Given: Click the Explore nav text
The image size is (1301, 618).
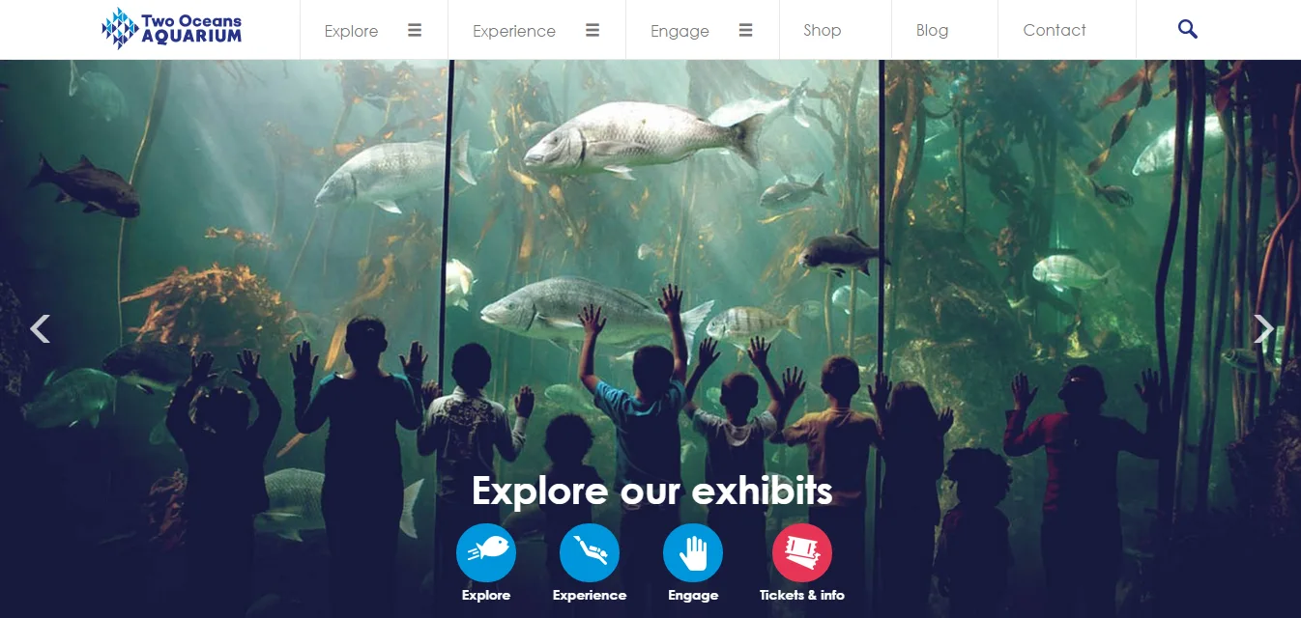Looking at the screenshot, I should coord(351,31).
